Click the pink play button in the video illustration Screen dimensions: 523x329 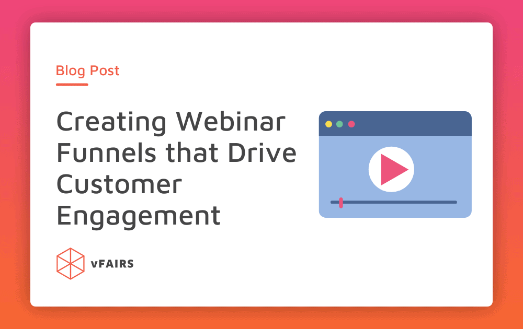point(391,169)
